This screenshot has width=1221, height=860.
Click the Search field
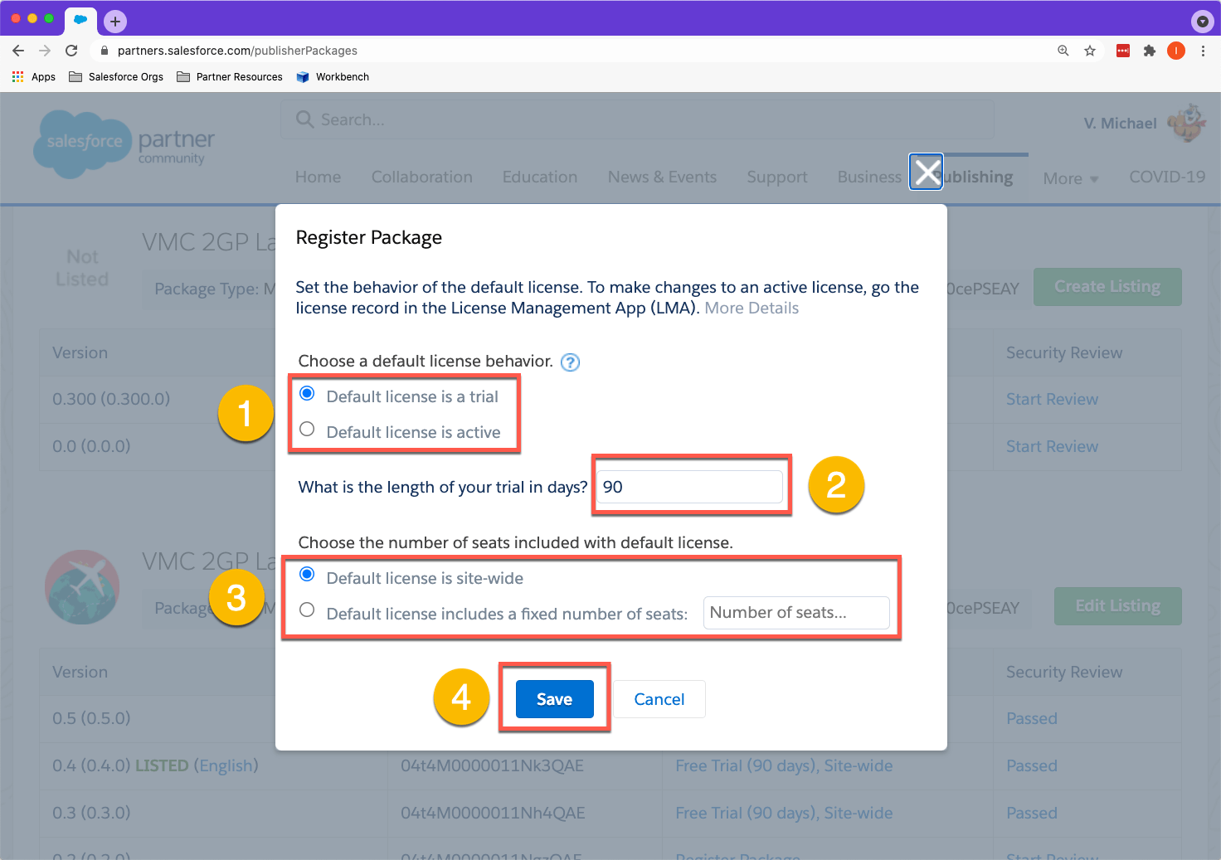point(637,119)
